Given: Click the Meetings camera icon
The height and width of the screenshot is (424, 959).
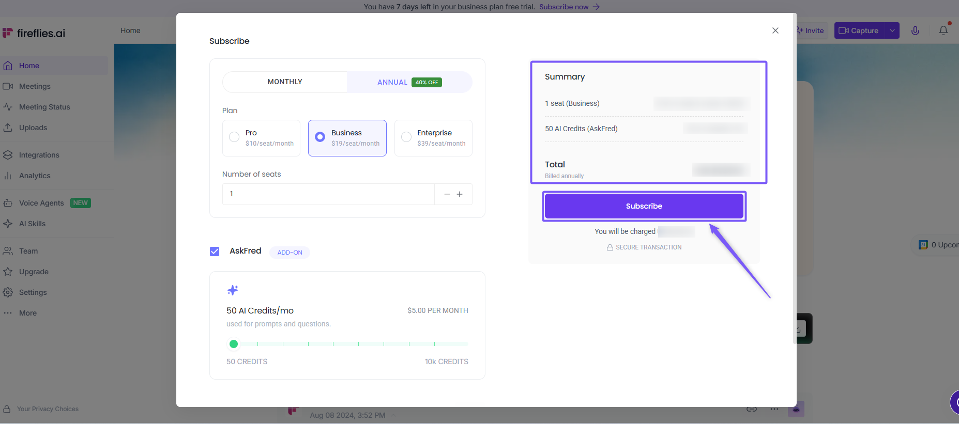Looking at the screenshot, I should (x=8, y=86).
